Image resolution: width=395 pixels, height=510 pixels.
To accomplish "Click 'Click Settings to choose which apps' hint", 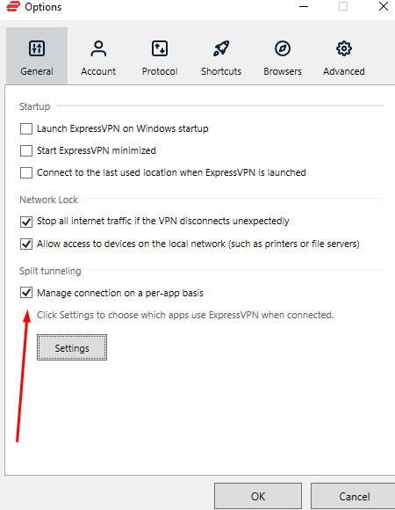I will click(x=185, y=315).
